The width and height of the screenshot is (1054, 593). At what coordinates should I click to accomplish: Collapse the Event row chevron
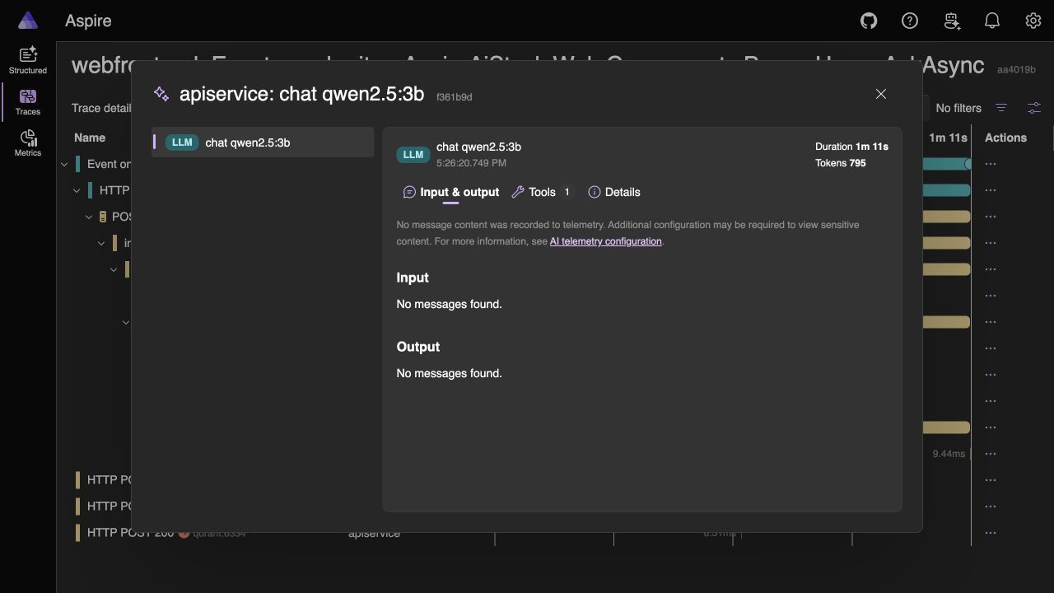pyautogui.click(x=64, y=164)
